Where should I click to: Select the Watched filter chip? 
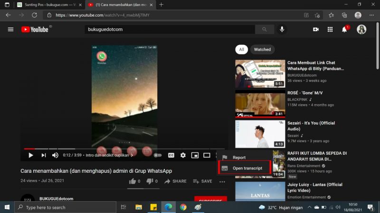point(262,50)
